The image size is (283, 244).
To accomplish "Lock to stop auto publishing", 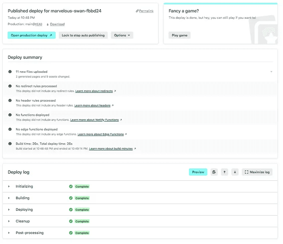I will [83, 35].
